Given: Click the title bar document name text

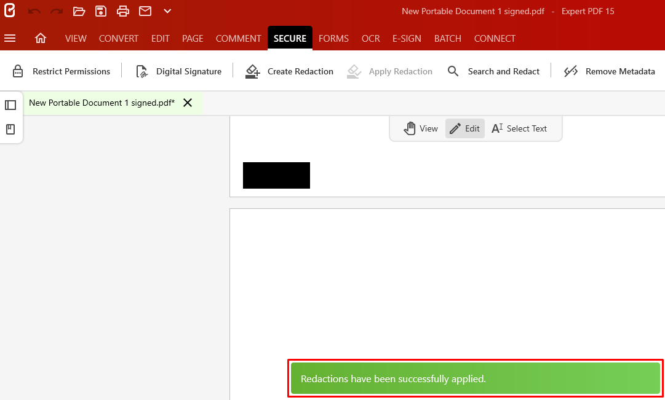Looking at the screenshot, I should click(473, 12).
